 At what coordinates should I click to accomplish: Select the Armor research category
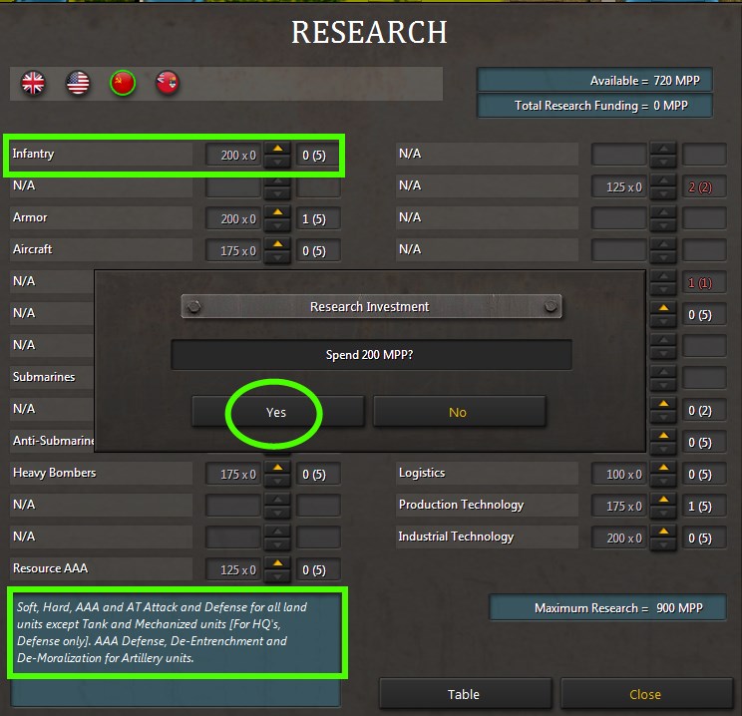point(102,217)
